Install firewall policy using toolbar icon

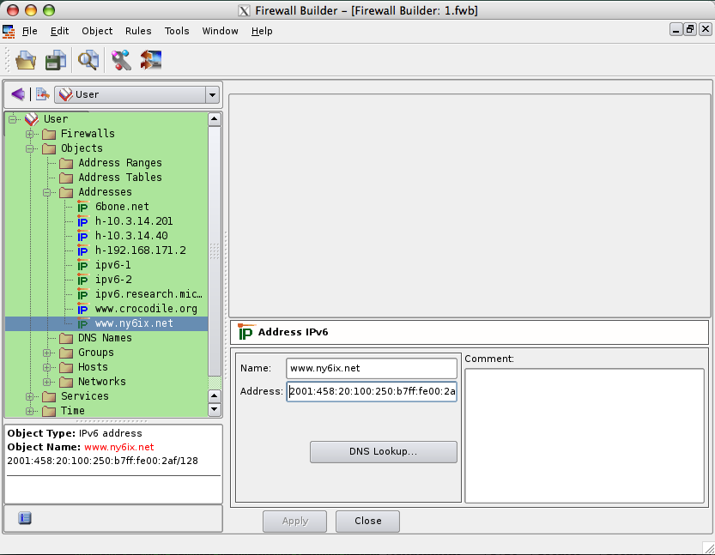(x=151, y=60)
